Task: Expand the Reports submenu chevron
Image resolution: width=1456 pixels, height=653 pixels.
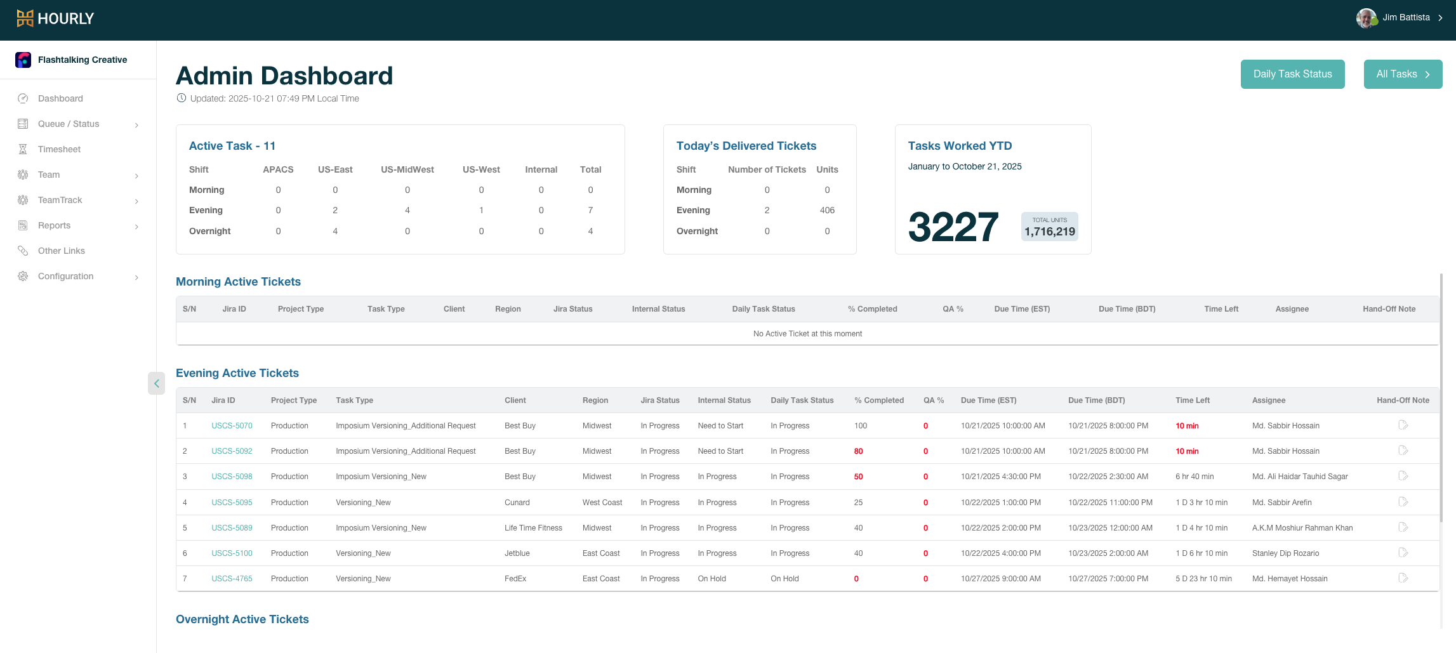Action: coord(136,227)
